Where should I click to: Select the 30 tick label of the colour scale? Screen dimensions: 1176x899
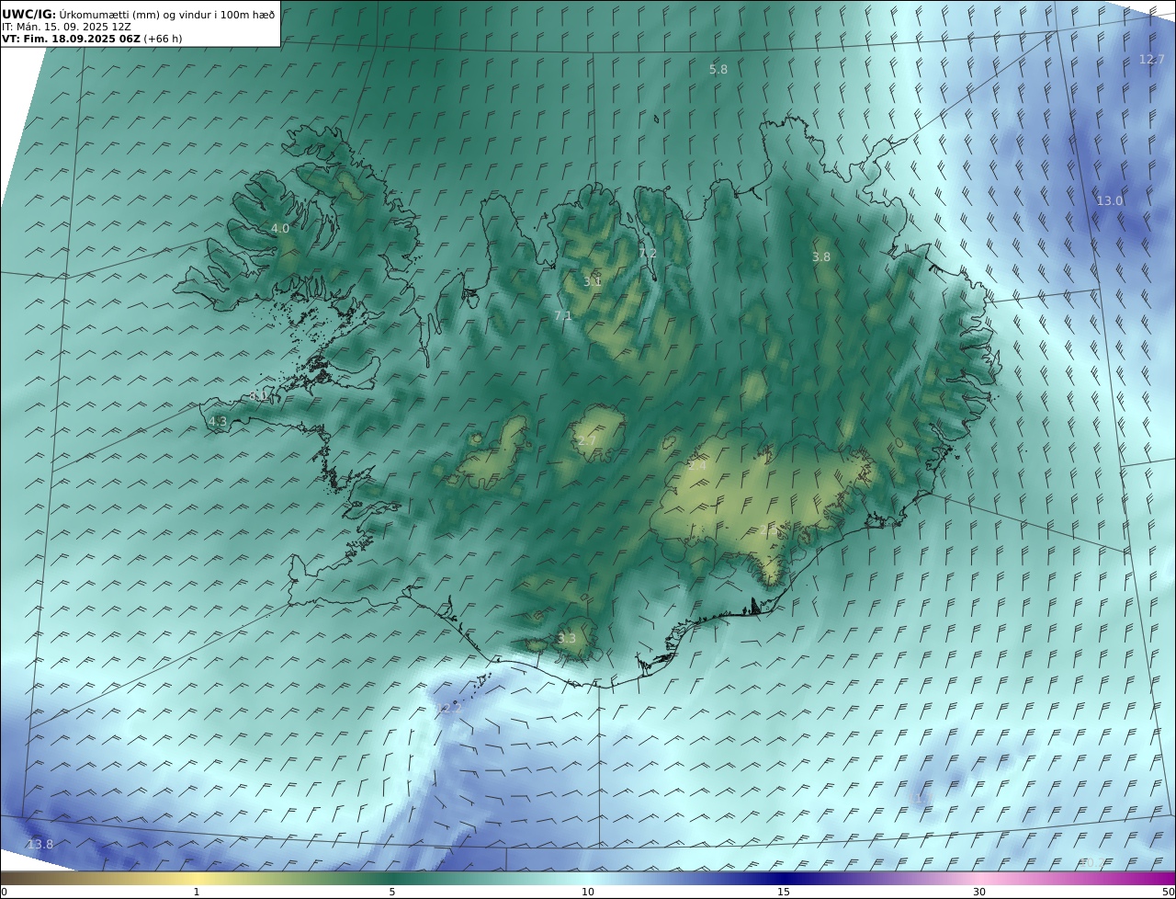click(979, 892)
